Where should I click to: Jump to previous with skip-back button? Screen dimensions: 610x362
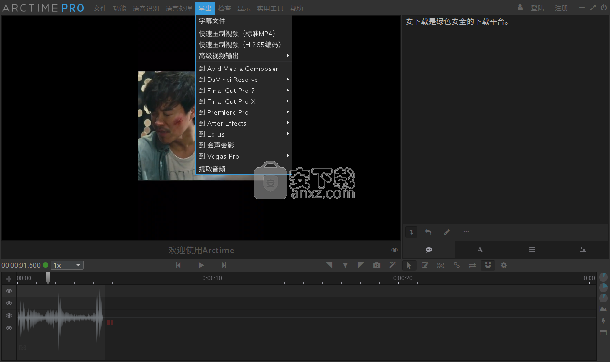[178, 265]
